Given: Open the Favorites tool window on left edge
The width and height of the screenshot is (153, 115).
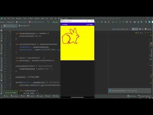Looking at the screenshot, I should (1, 77).
